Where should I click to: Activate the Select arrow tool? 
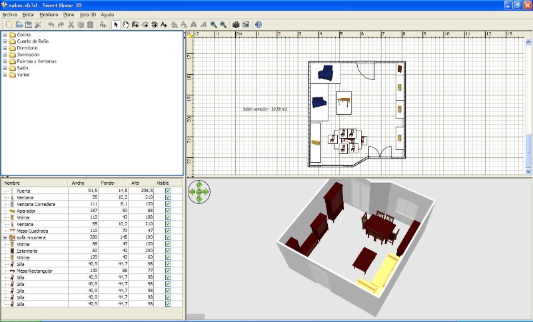[116, 25]
